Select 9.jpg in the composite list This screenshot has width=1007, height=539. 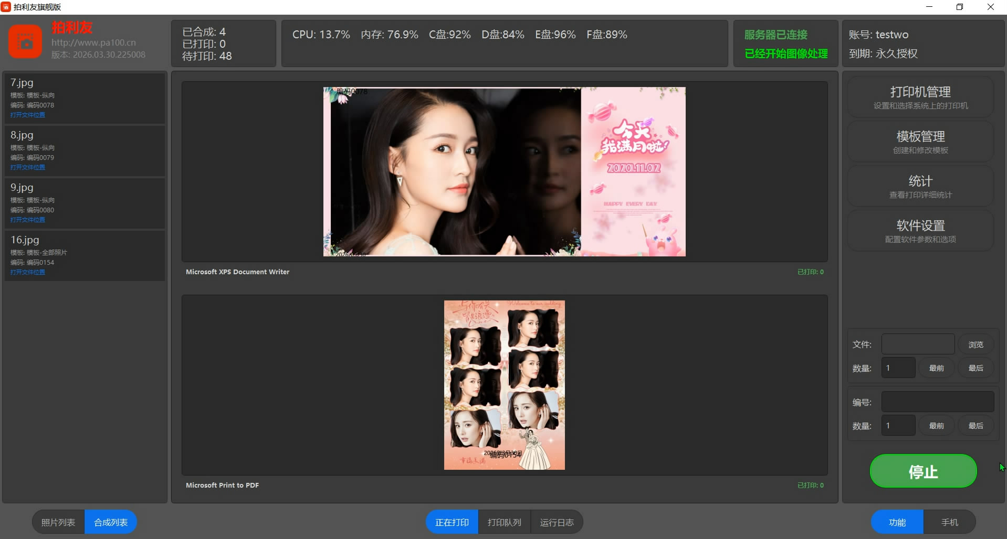point(84,202)
